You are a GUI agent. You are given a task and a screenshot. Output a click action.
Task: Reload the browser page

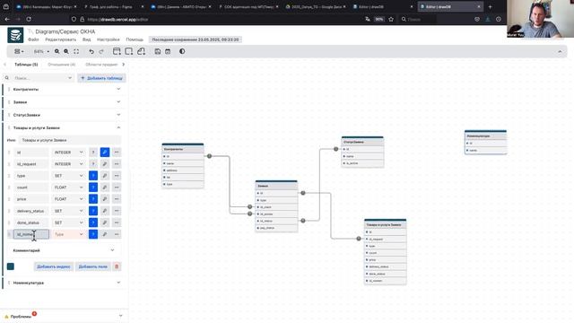[29, 19]
